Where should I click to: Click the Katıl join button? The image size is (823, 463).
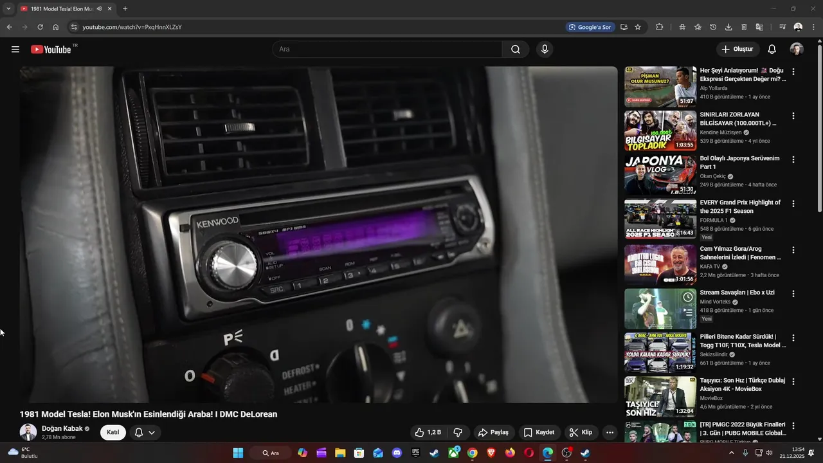113,432
